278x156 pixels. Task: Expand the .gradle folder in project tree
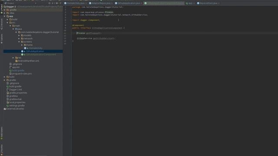pos(5,10)
